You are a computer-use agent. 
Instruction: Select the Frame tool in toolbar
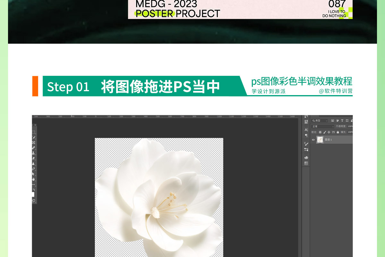(x=34, y=143)
